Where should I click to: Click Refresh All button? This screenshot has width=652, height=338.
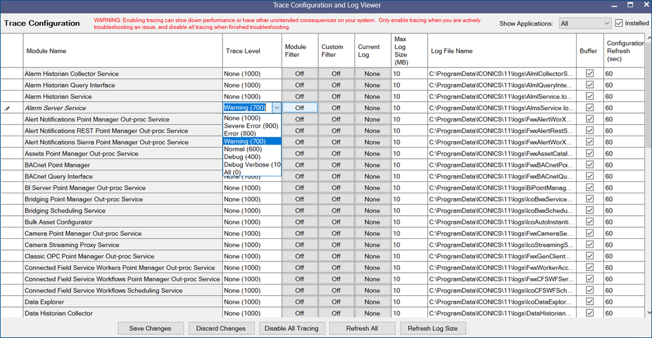click(362, 328)
